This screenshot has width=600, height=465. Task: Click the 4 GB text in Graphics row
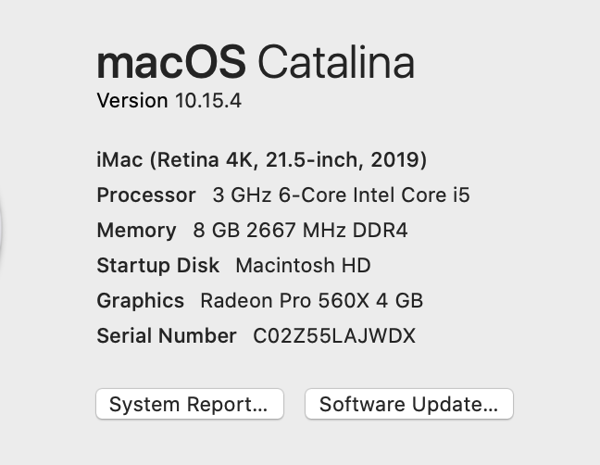point(399,300)
